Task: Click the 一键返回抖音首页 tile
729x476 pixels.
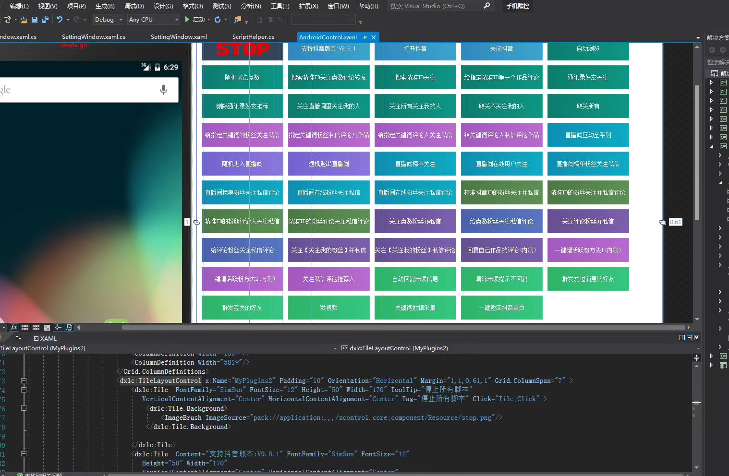Action: 501,308
